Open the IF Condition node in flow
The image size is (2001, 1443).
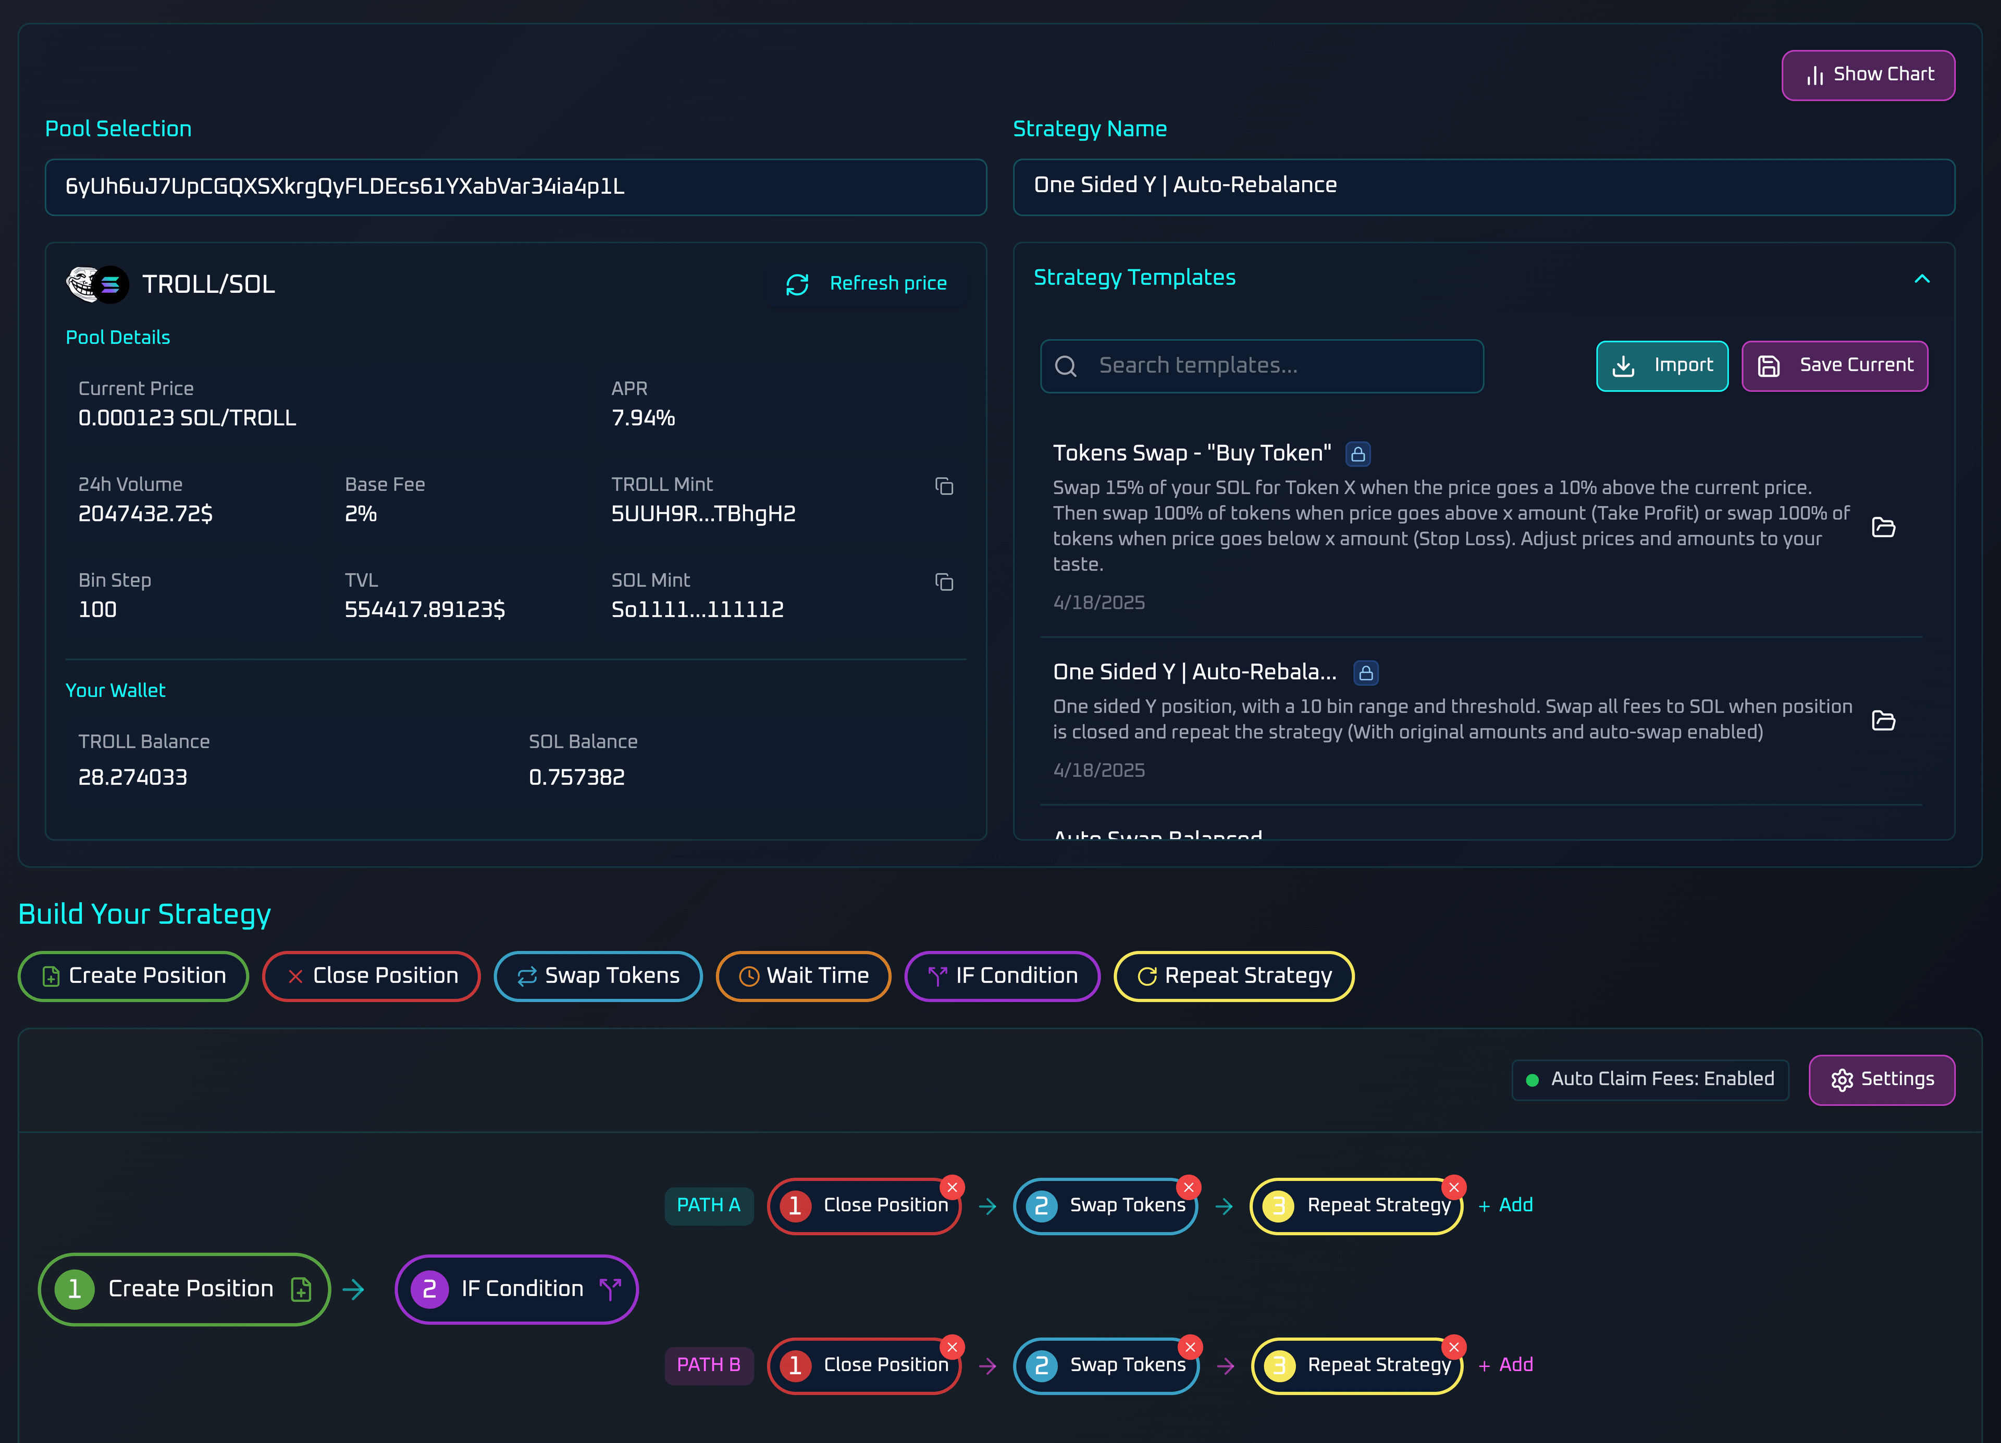coord(517,1289)
